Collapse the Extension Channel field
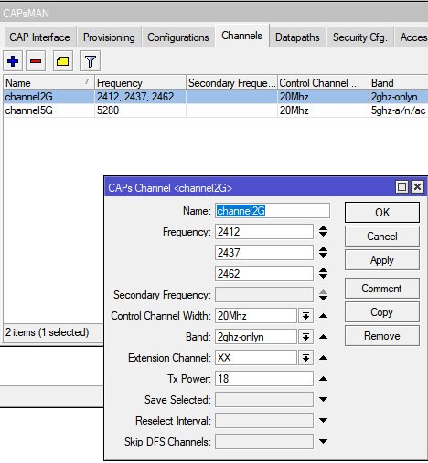 click(323, 358)
